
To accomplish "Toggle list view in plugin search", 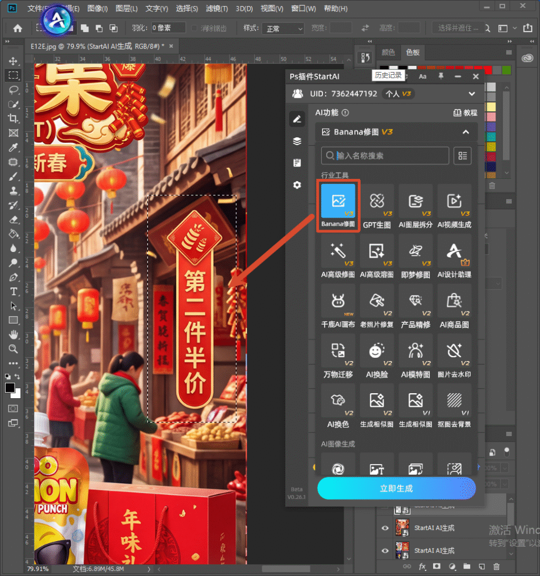I will coord(462,156).
